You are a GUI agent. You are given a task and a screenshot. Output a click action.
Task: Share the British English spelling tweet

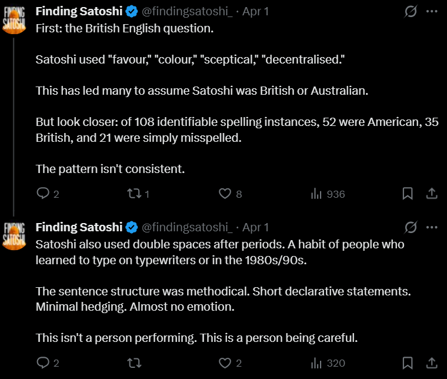point(431,194)
